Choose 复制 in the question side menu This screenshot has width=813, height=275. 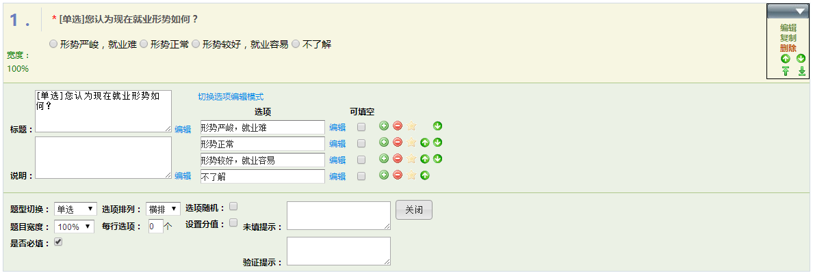pyautogui.click(x=788, y=38)
